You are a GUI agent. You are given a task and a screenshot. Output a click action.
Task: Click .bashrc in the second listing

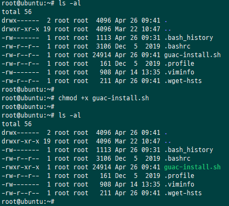177,159
